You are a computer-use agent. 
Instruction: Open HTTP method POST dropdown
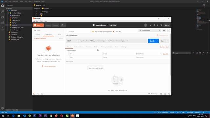coord(72,41)
